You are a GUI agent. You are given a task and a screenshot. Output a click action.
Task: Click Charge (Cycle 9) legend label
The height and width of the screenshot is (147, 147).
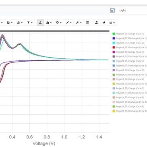click(x=130, y=107)
